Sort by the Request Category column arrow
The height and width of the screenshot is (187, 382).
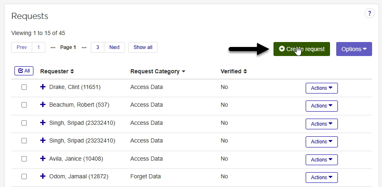183,71
